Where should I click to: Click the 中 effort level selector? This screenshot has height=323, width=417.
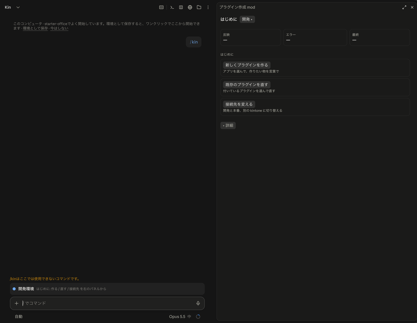coord(189,316)
